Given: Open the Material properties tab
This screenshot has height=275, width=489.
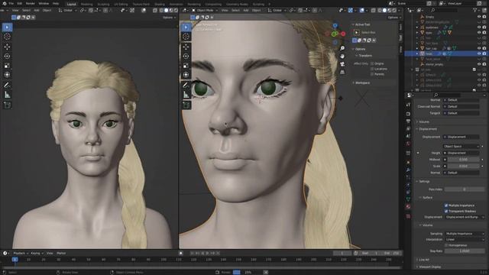Looking at the screenshot, I should 408,207.
